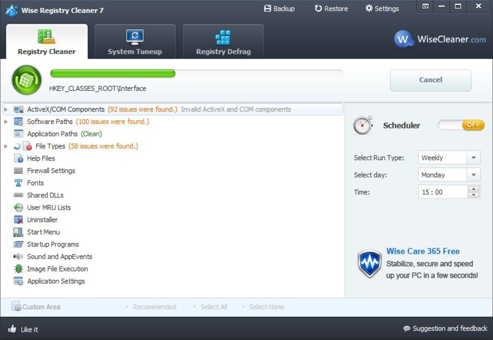Expand ActiveX/COM Components tree arrow

[x=6, y=110]
